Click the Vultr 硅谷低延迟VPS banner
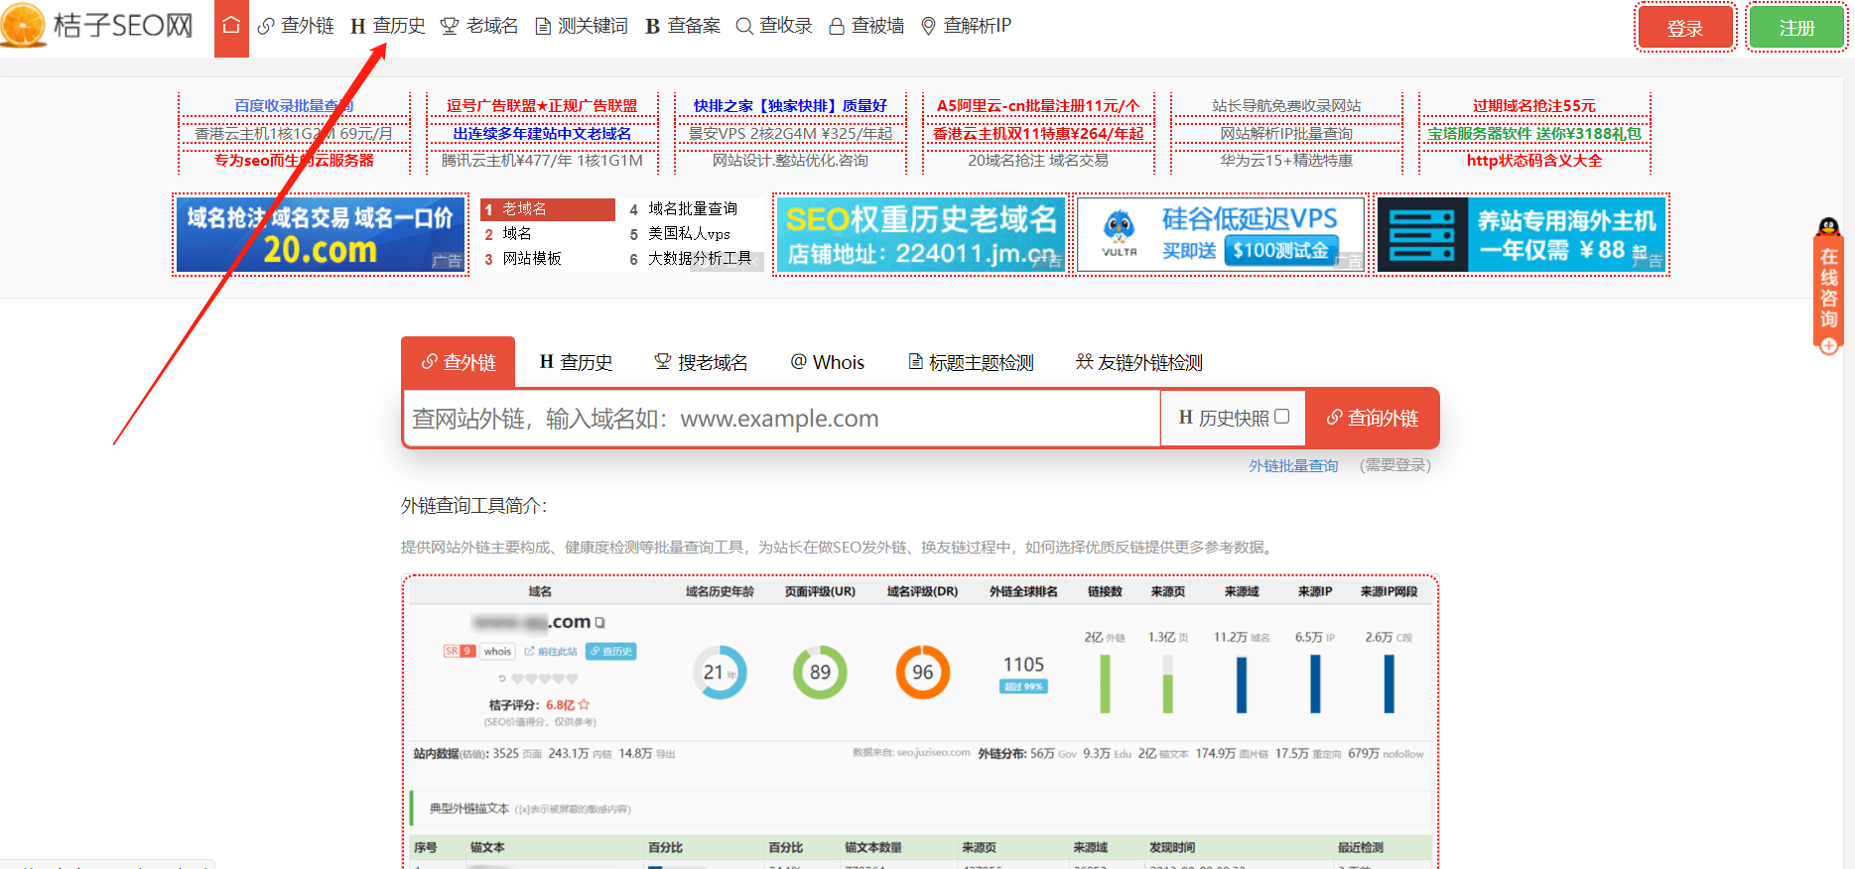This screenshot has height=869, width=1855. click(1221, 234)
